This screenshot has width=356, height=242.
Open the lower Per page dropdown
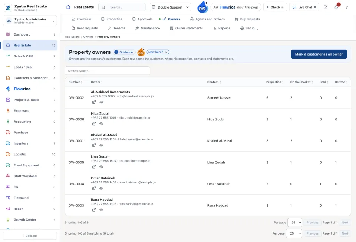pos(294,233)
